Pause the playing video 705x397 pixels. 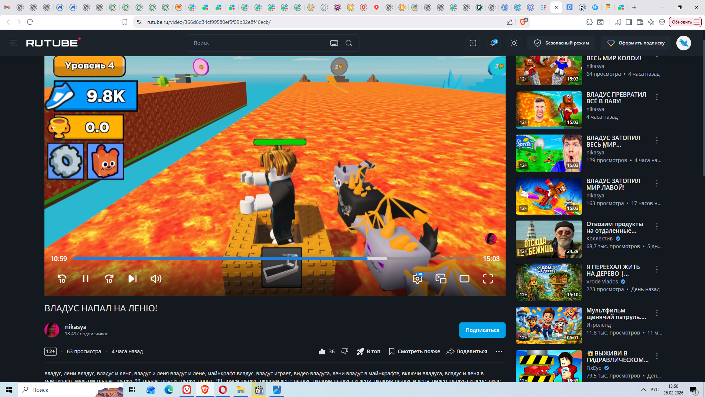coord(86,279)
